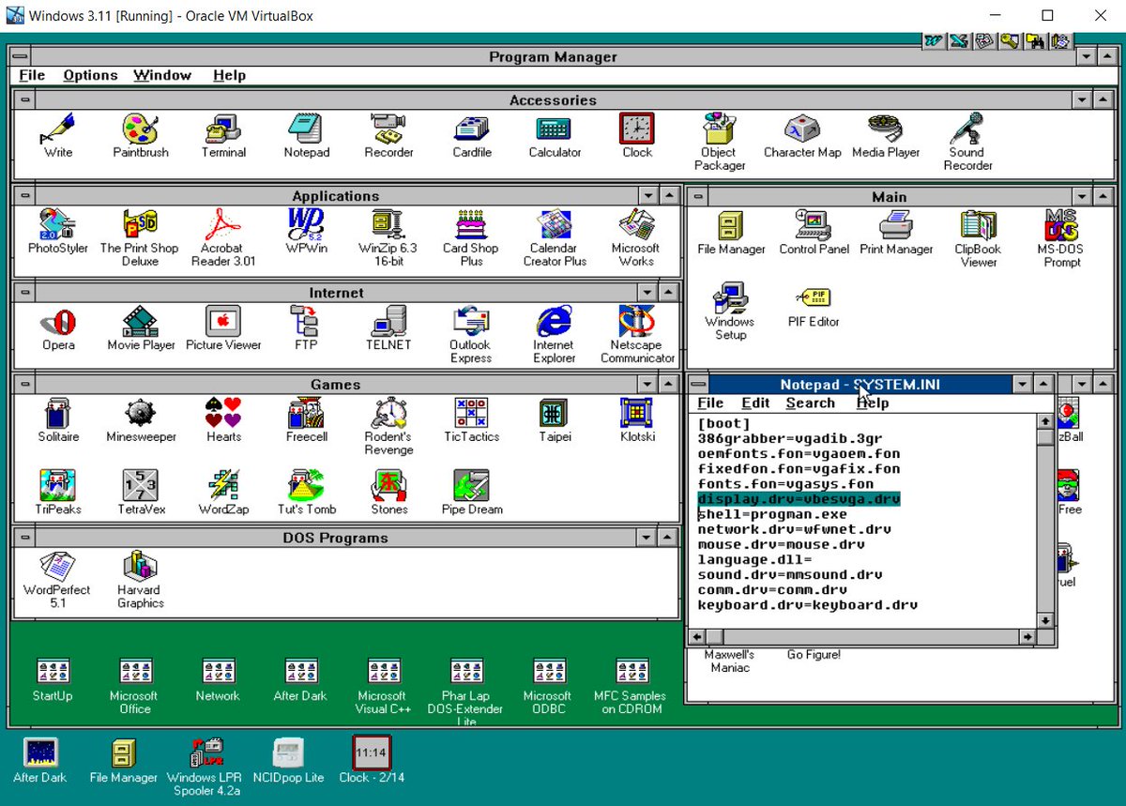This screenshot has height=806, width=1126.
Task: Open Games window control-menu box
Action: 24,385
